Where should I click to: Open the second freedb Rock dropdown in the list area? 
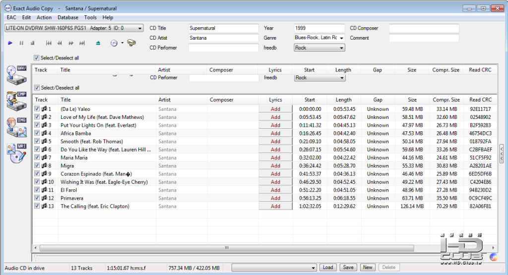[x=319, y=78]
